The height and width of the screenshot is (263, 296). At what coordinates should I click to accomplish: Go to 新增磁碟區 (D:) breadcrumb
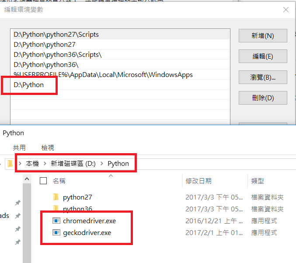tap(73, 163)
